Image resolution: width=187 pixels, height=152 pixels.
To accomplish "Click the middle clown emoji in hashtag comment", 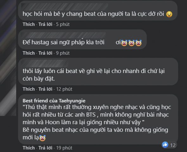I will pos(132,43).
